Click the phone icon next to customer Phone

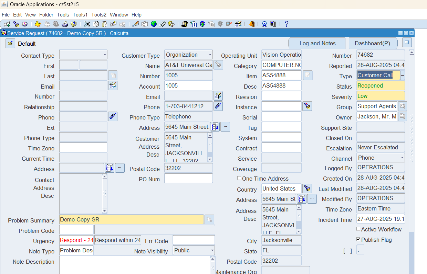click(218, 106)
